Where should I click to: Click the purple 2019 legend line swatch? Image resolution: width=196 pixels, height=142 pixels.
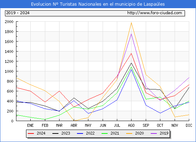(154, 133)
